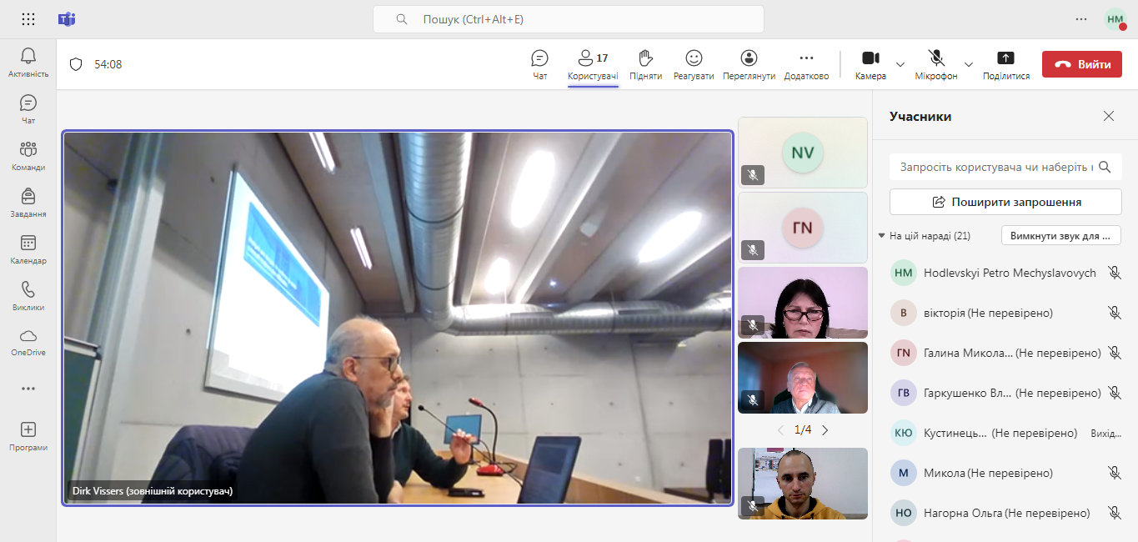Click the Raise hand icon
Screen dimensions: 1138x542
[645, 64]
